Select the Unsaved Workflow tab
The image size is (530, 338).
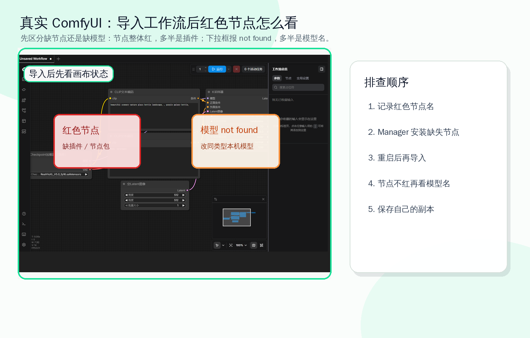(x=36, y=59)
